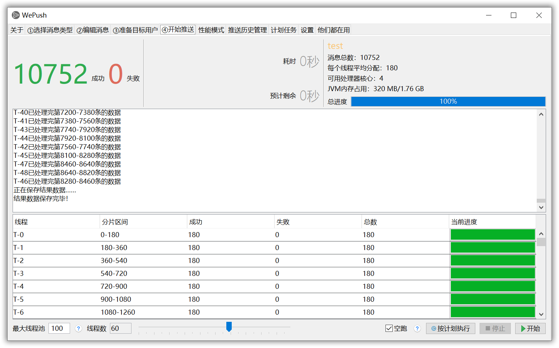This screenshot has width=559, height=348.
Task: Click the 开始 button
Action: 530,329
